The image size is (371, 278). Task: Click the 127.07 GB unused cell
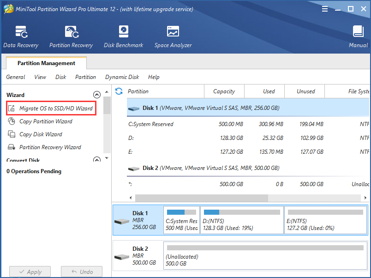[311, 152]
